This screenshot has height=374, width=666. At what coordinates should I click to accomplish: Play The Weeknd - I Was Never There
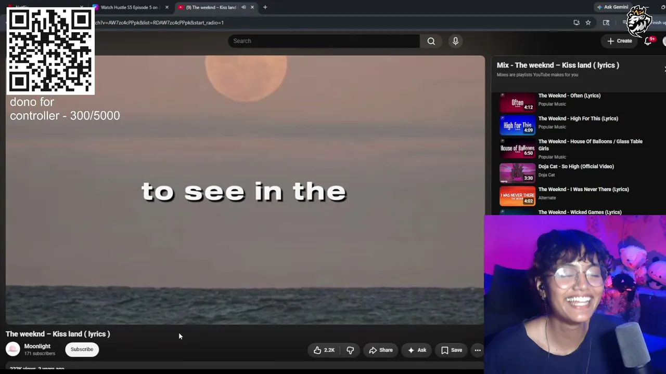583,190
